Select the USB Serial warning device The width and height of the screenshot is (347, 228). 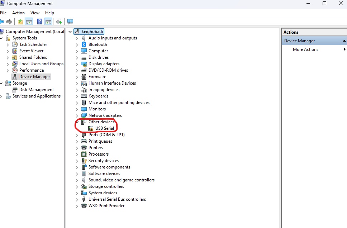[x=104, y=128]
